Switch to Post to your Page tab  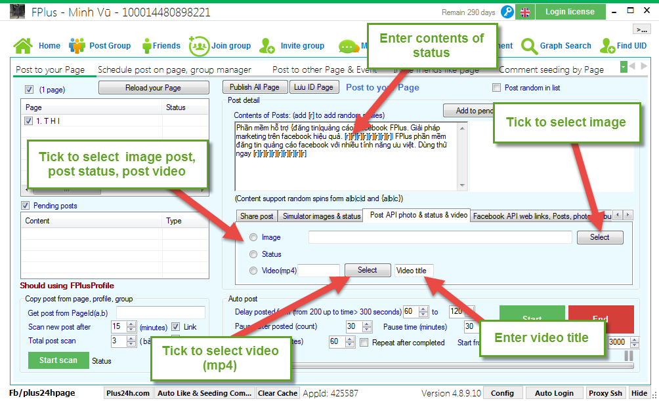click(x=51, y=69)
